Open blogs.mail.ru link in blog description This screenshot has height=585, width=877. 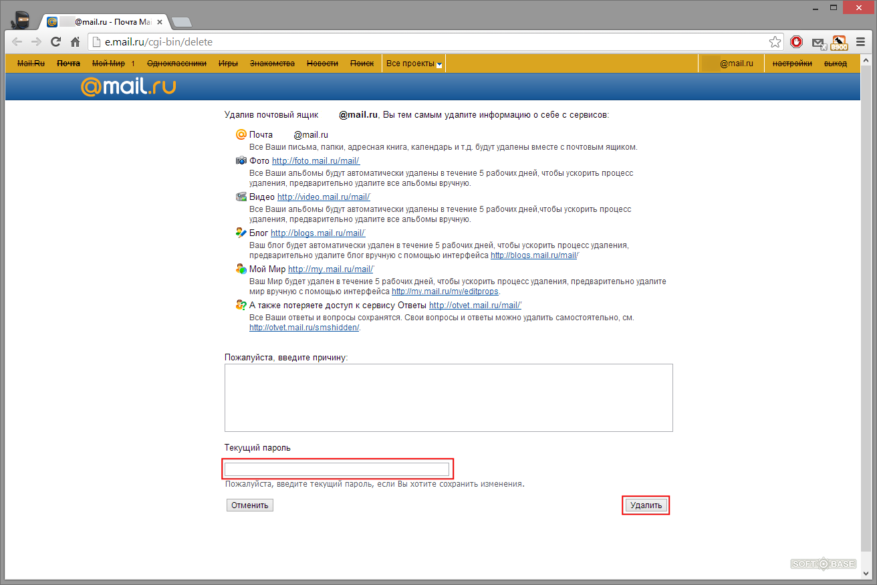pos(534,255)
